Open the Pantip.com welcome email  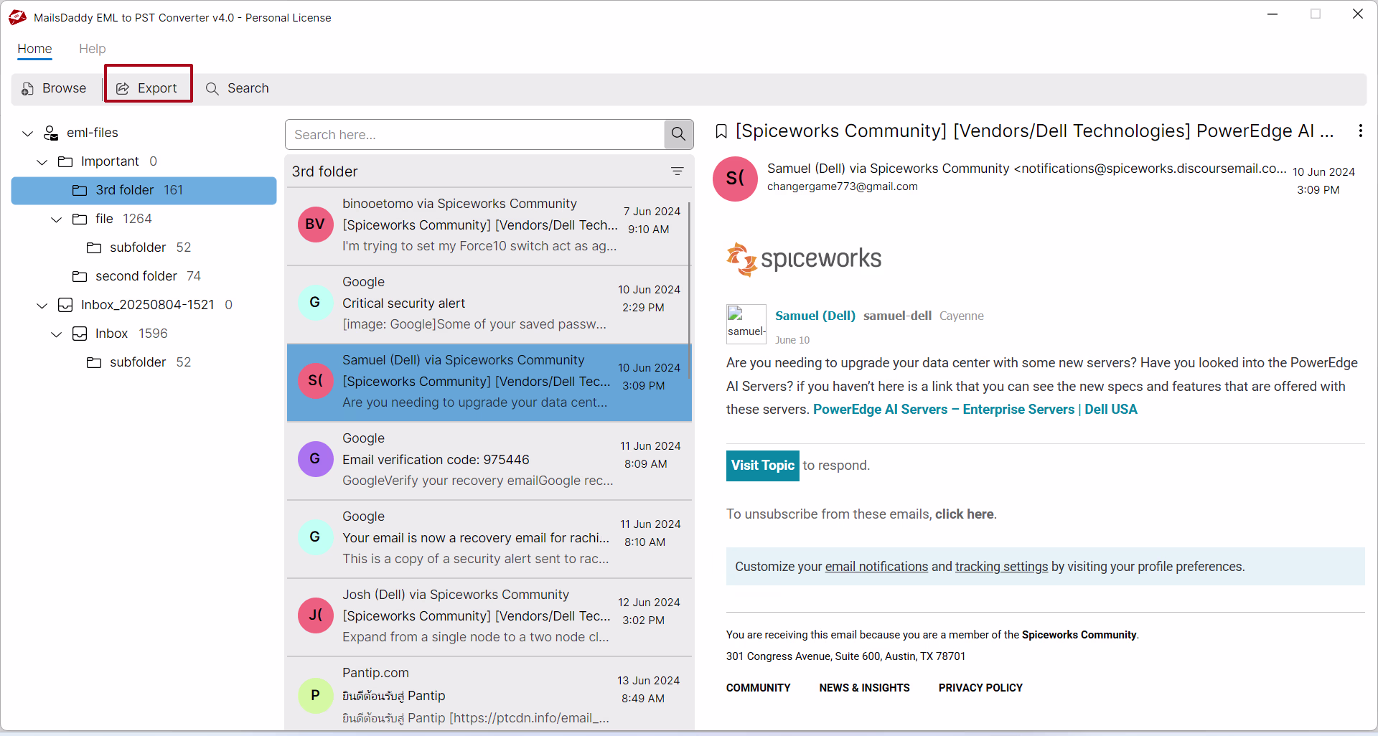coord(488,694)
